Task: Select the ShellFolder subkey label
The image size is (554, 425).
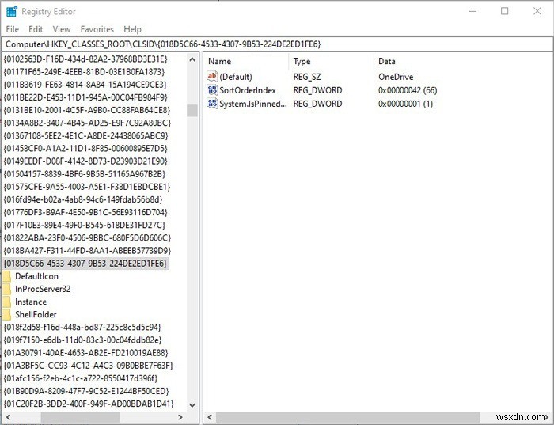Action: (36, 314)
